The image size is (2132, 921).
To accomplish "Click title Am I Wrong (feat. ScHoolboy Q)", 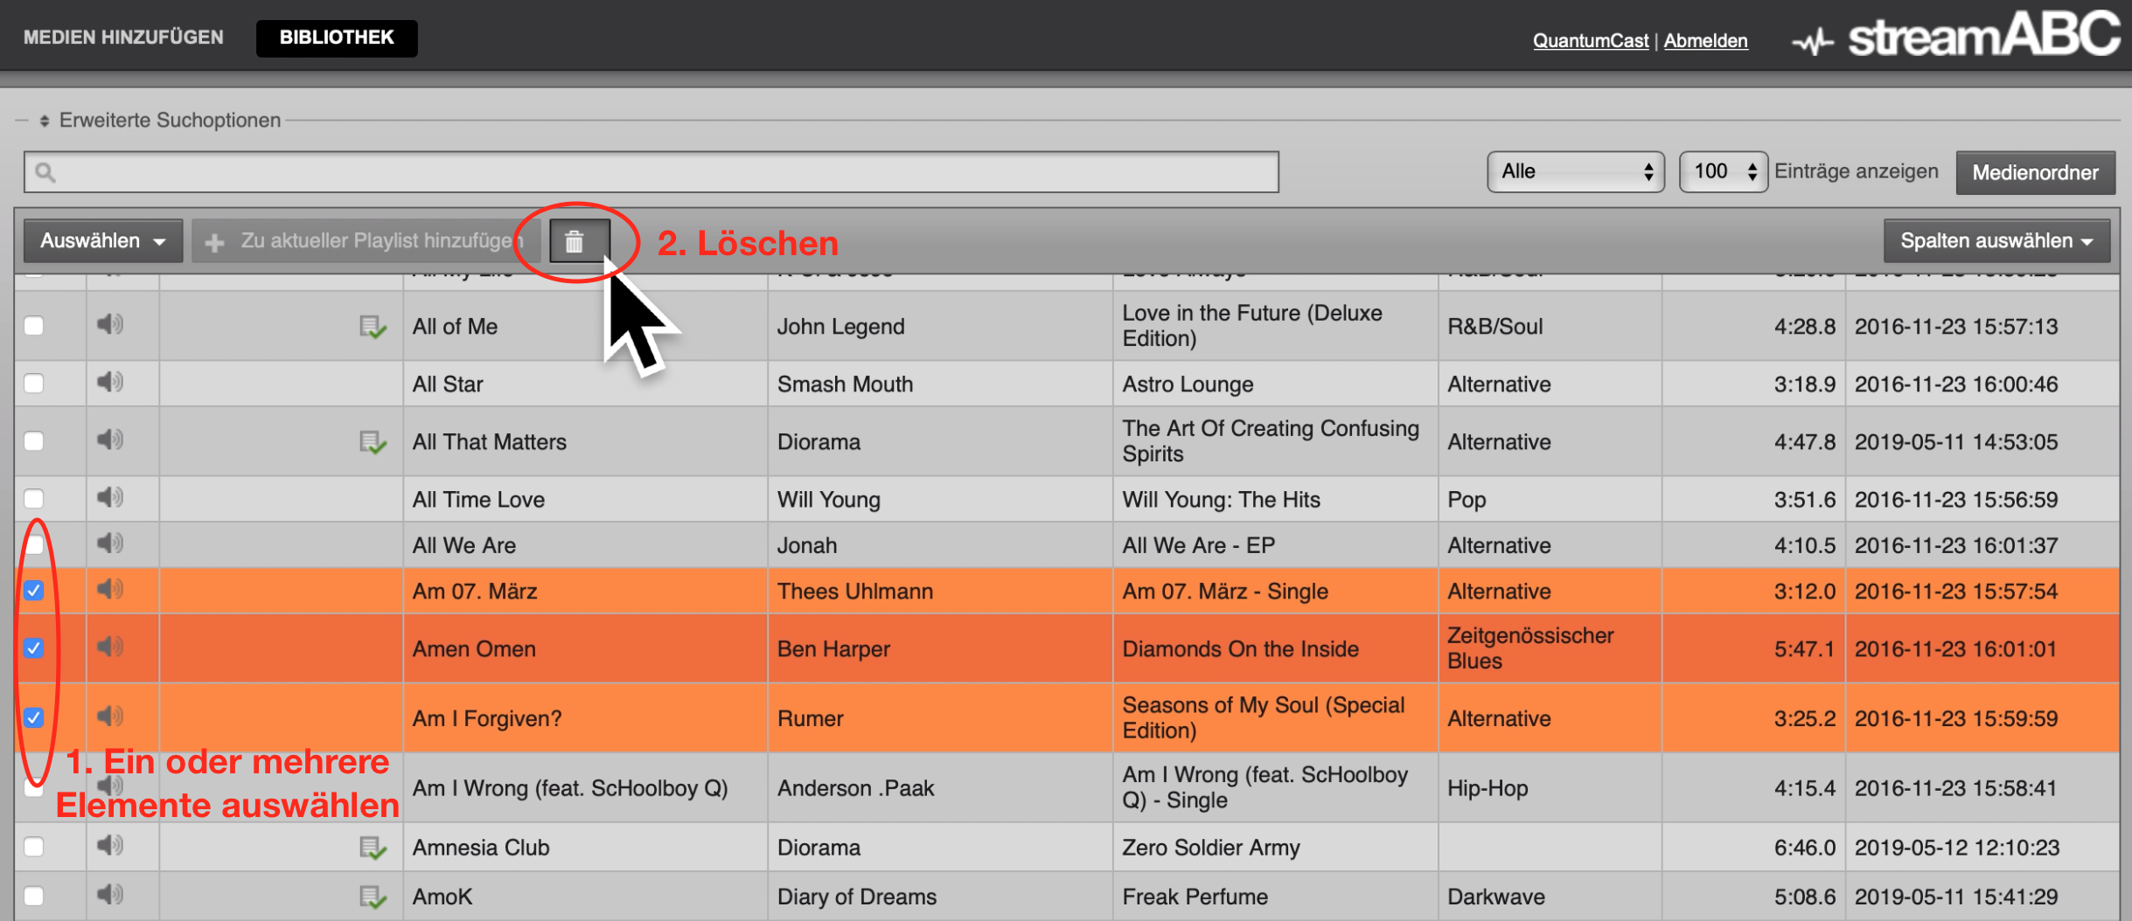I will [570, 788].
